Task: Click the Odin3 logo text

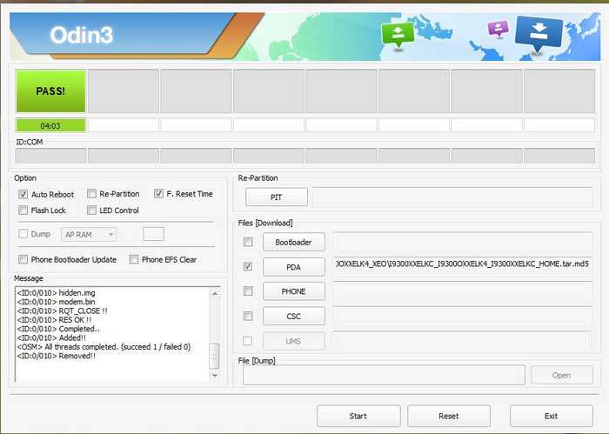Action: pyautogui.click(x=82, y=35)
